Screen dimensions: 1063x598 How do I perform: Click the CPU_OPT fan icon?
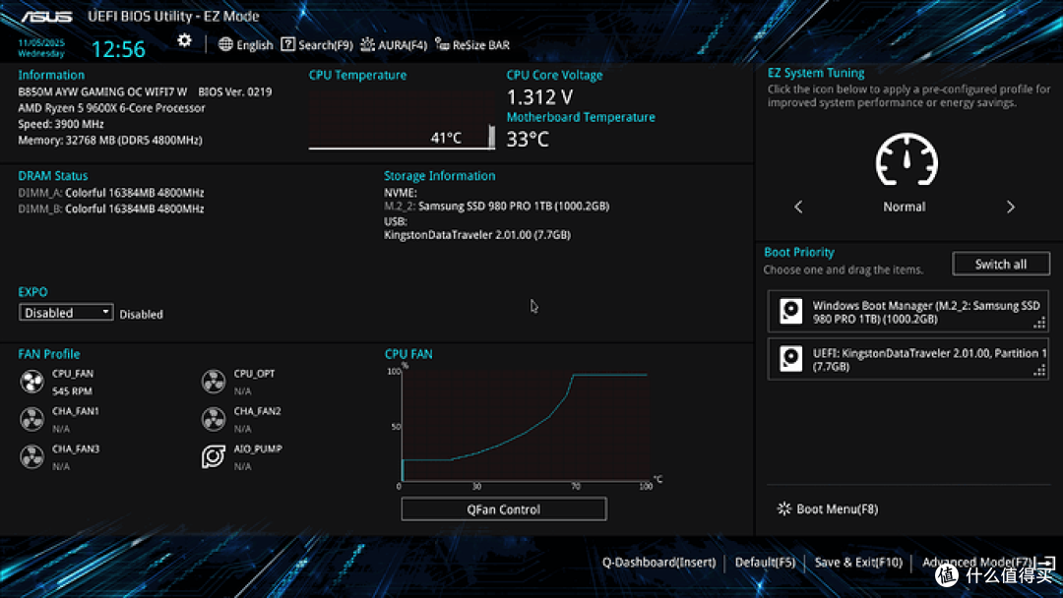click(x=214, y=382)
